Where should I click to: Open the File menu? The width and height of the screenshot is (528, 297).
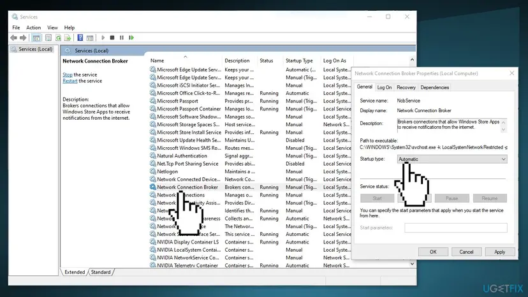(16, 27)
